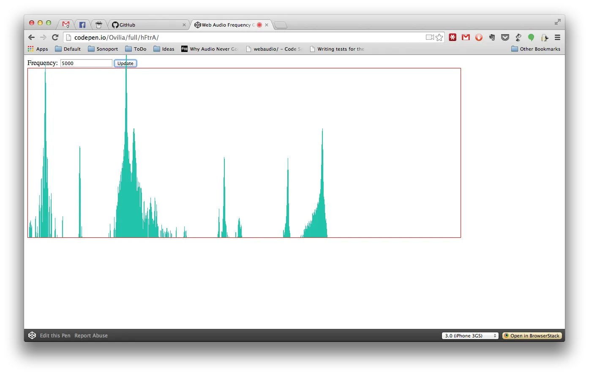Open the pinned cow-icon tab
Viewport: 589px width, 375px height.
pos(99,24)
